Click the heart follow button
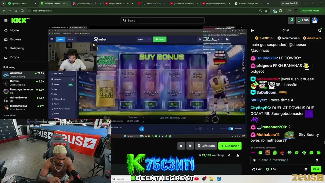 190,146
